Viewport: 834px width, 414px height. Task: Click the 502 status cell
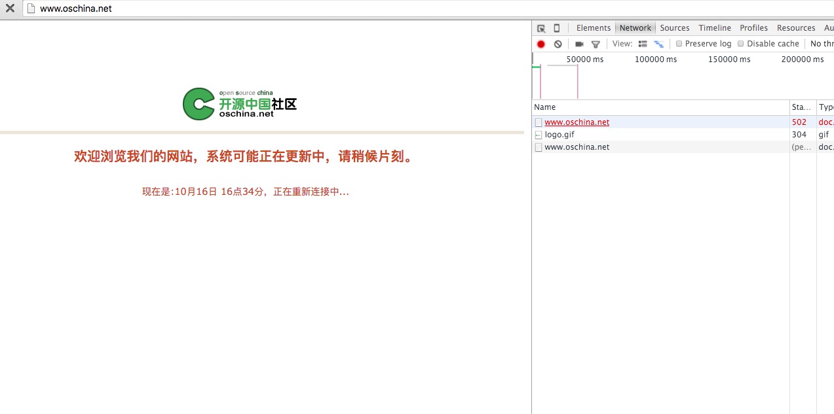click(x=799, y=122)
